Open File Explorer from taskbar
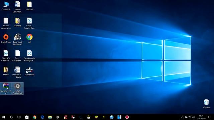The image size is (214, 120). (50, 117)
